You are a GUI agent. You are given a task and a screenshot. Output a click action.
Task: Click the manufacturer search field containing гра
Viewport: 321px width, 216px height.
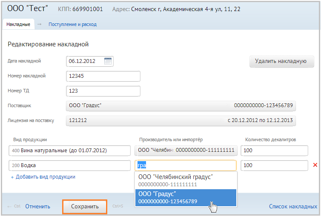coord(186,165)
